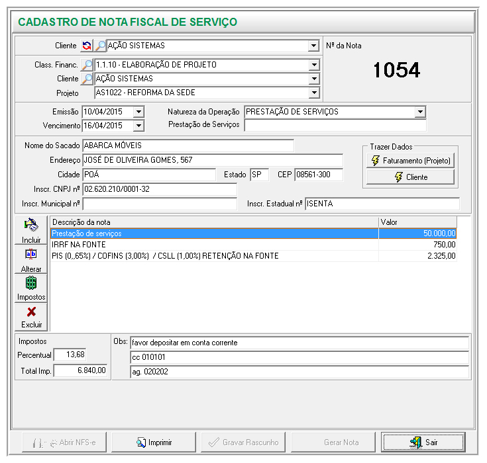This screenshot has height=463, width=487.
Task: Click the invoice number 1054
Action: point(397,70)
